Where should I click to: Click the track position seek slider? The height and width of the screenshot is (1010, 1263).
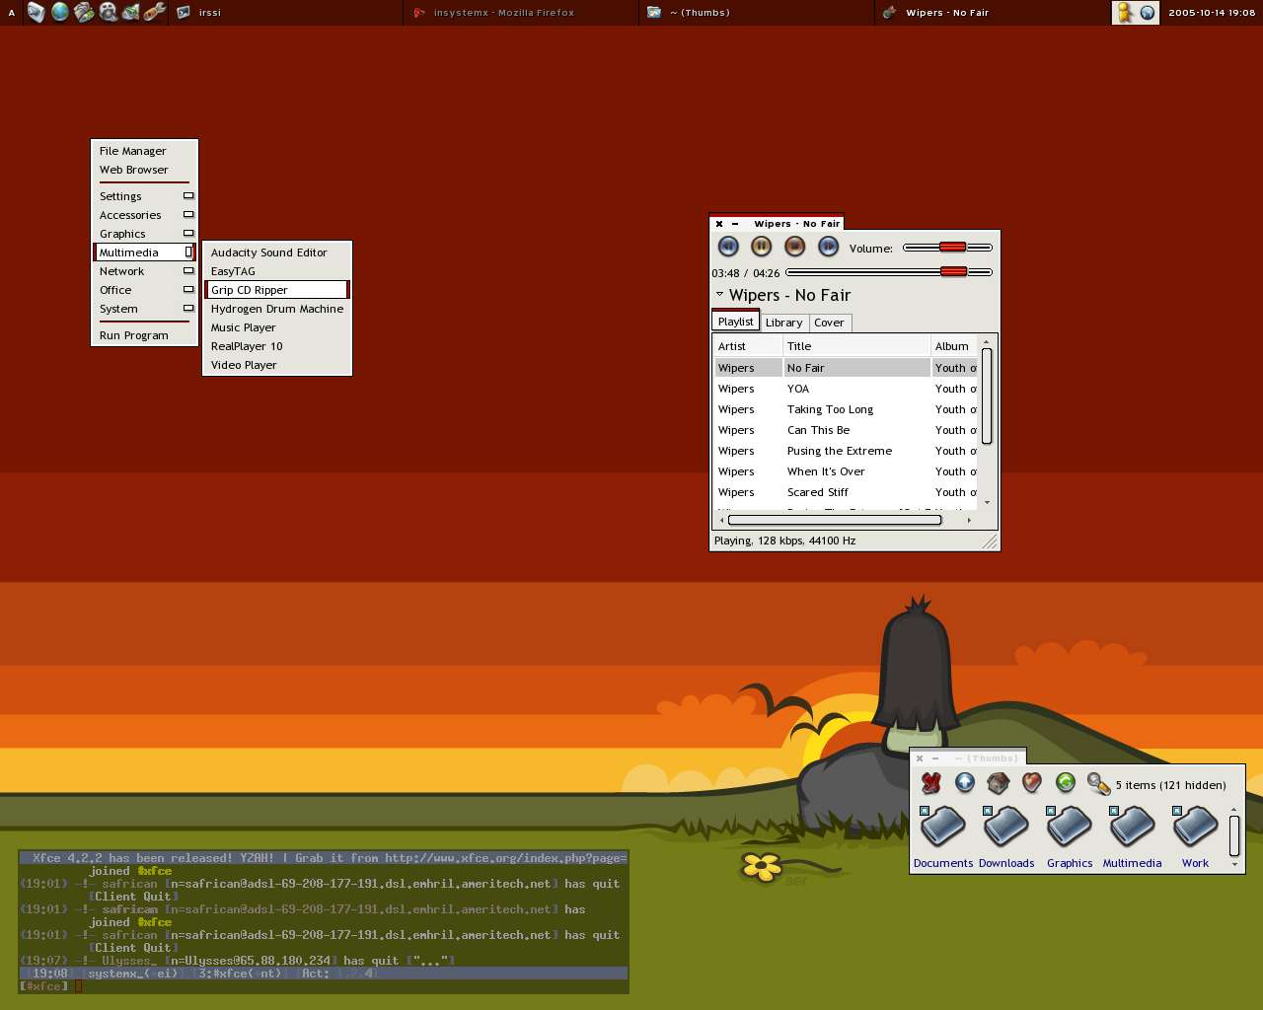[889, 272]
